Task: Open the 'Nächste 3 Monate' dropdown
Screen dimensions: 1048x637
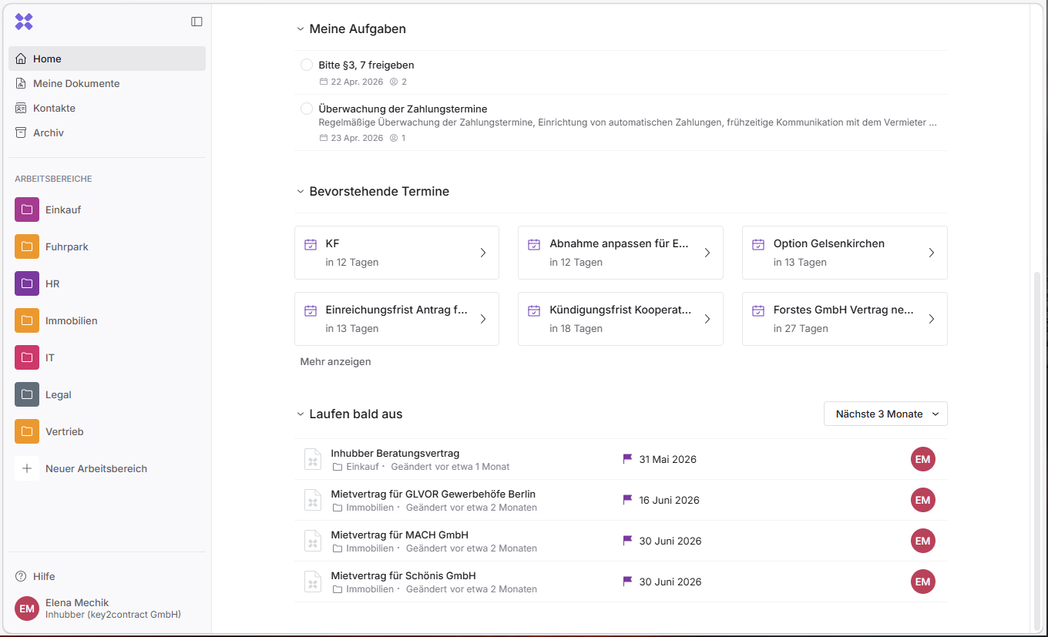Action: tap(885, 414)
